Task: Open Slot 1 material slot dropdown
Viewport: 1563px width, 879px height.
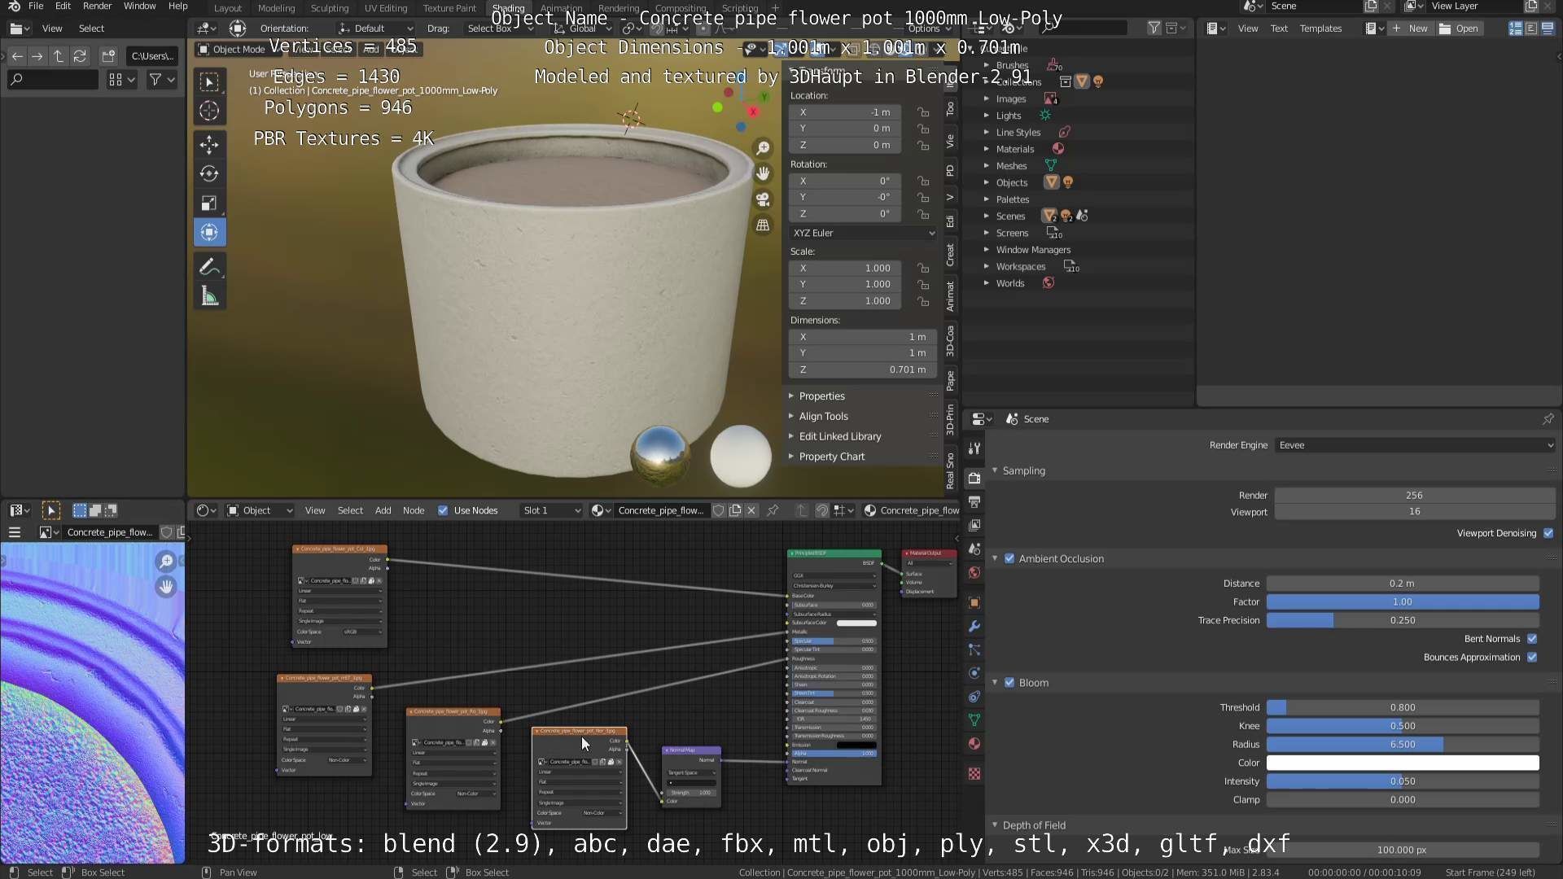Action: pos(551,510)
